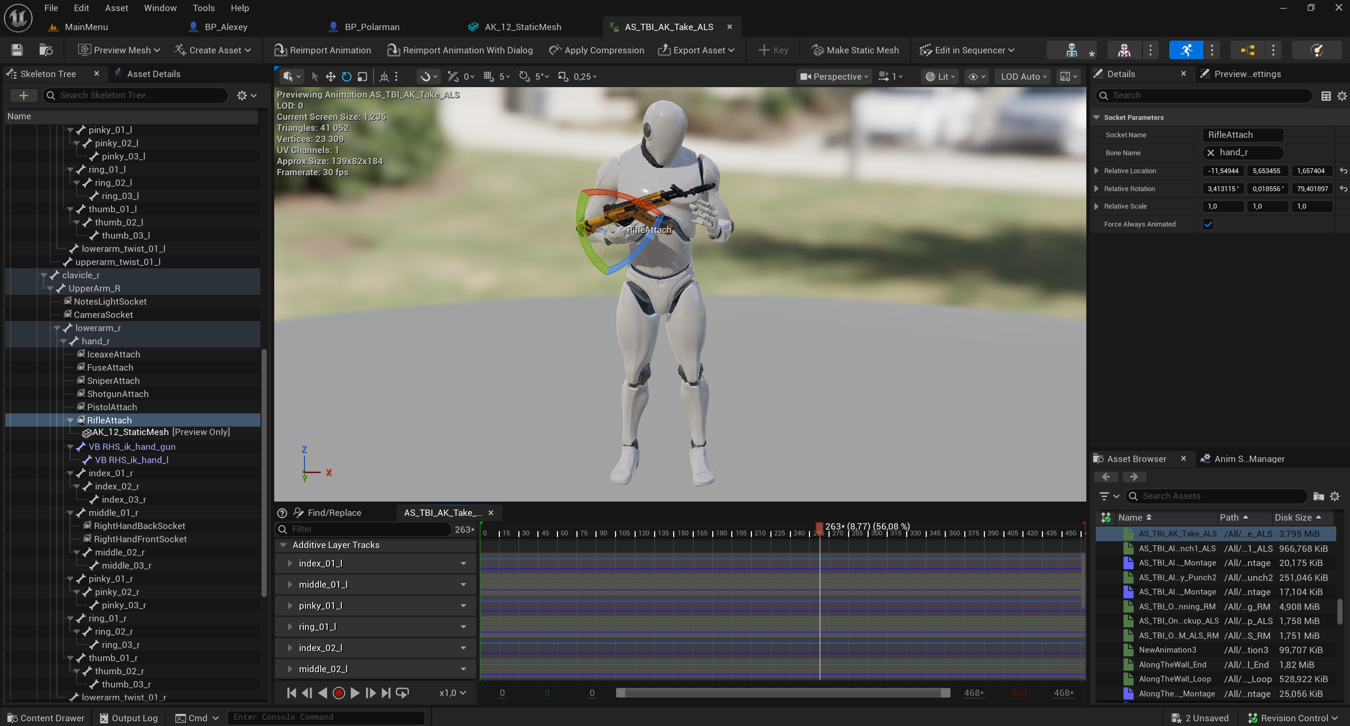Collapse the Additive Layer Tracks section
Image resolution: width=1350 pixels, height=726 pixels.
(283, 545)
